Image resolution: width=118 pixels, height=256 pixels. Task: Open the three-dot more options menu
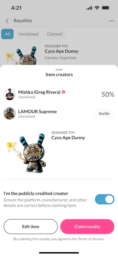click(111, 21)
